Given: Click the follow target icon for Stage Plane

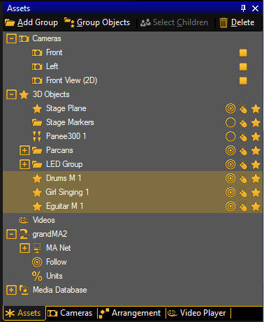Looking at the screenshot, I should 230,108.
